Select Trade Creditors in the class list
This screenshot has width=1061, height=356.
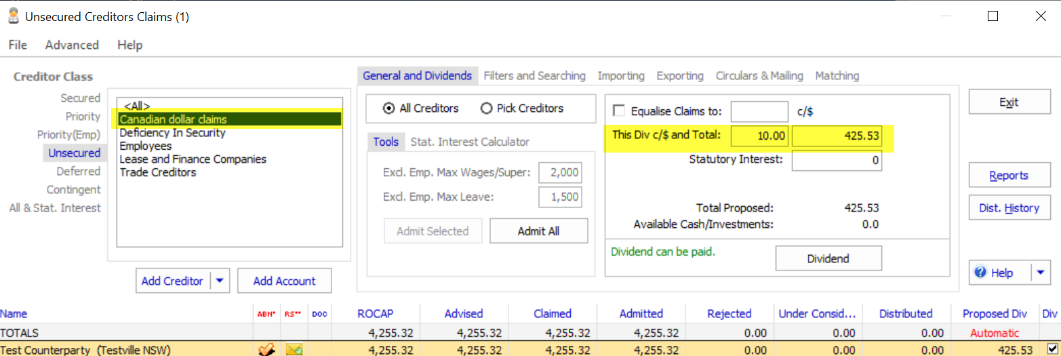[158, 172]
